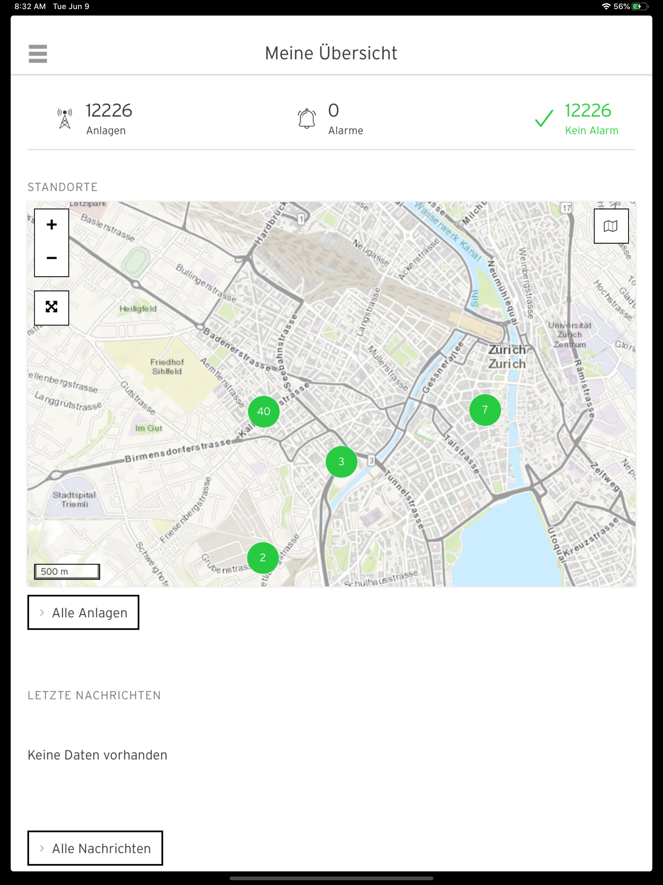
Task: Tap the 8:32 AM clock
Action: tap(30, 6)
